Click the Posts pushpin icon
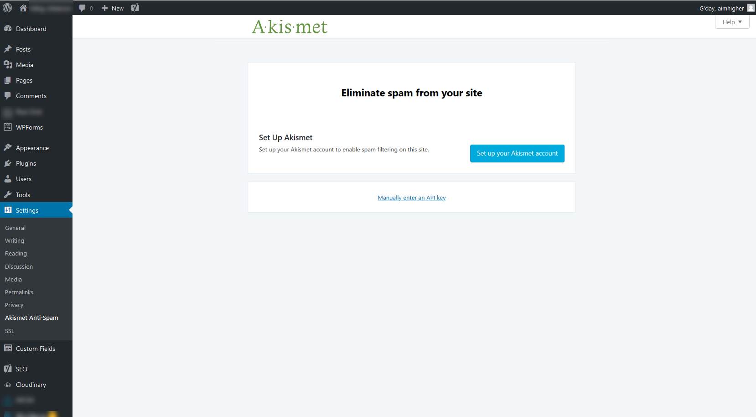The height and width of the screenshot is (417, 756). (8, 49)
